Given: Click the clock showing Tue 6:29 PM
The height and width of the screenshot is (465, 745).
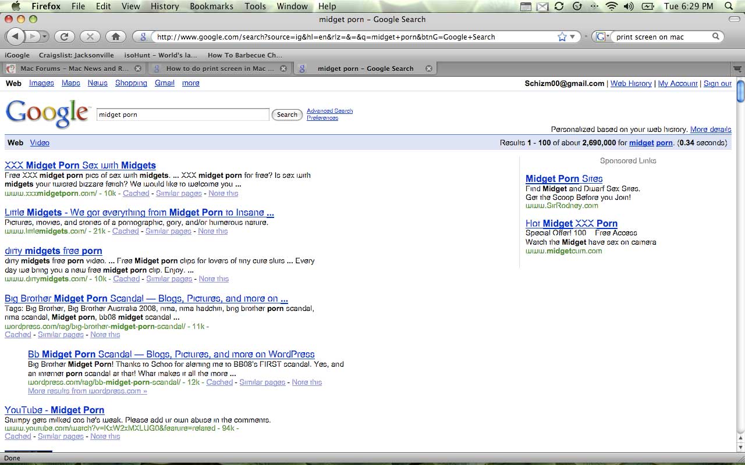Looking at the screenshot, I should point(689,6).
